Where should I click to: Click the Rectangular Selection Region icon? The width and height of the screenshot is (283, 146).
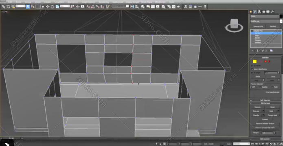coord(37,6)
